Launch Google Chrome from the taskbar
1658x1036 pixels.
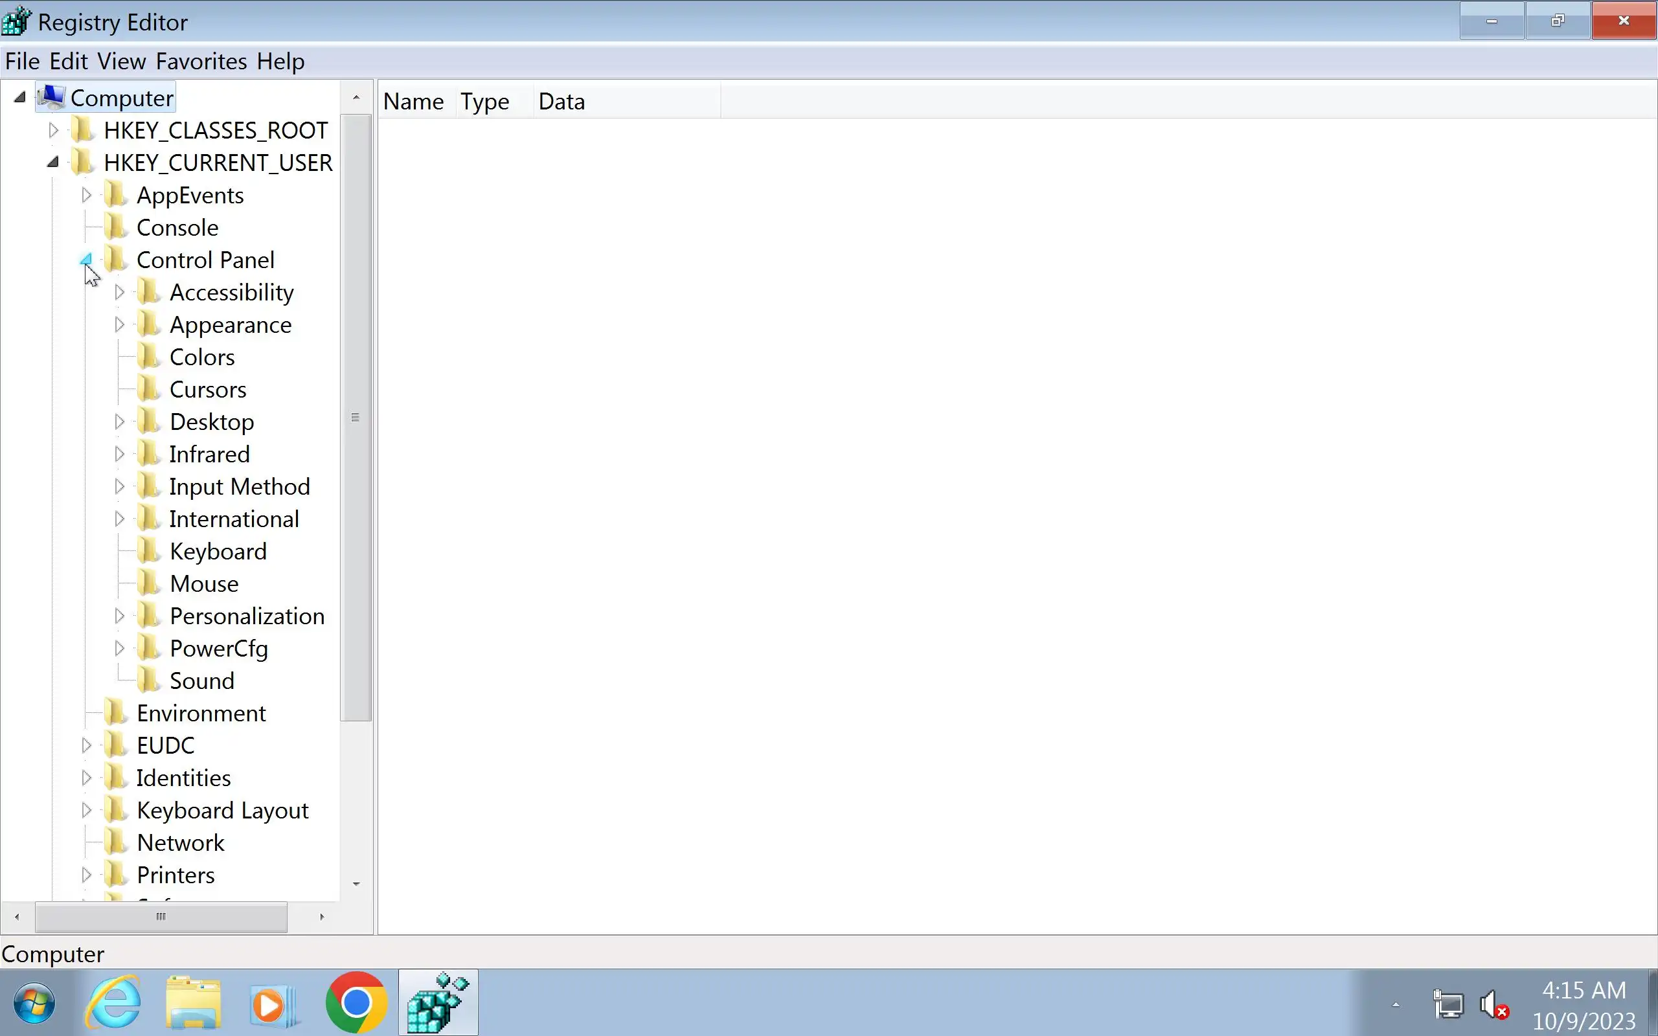point(356,1003)
